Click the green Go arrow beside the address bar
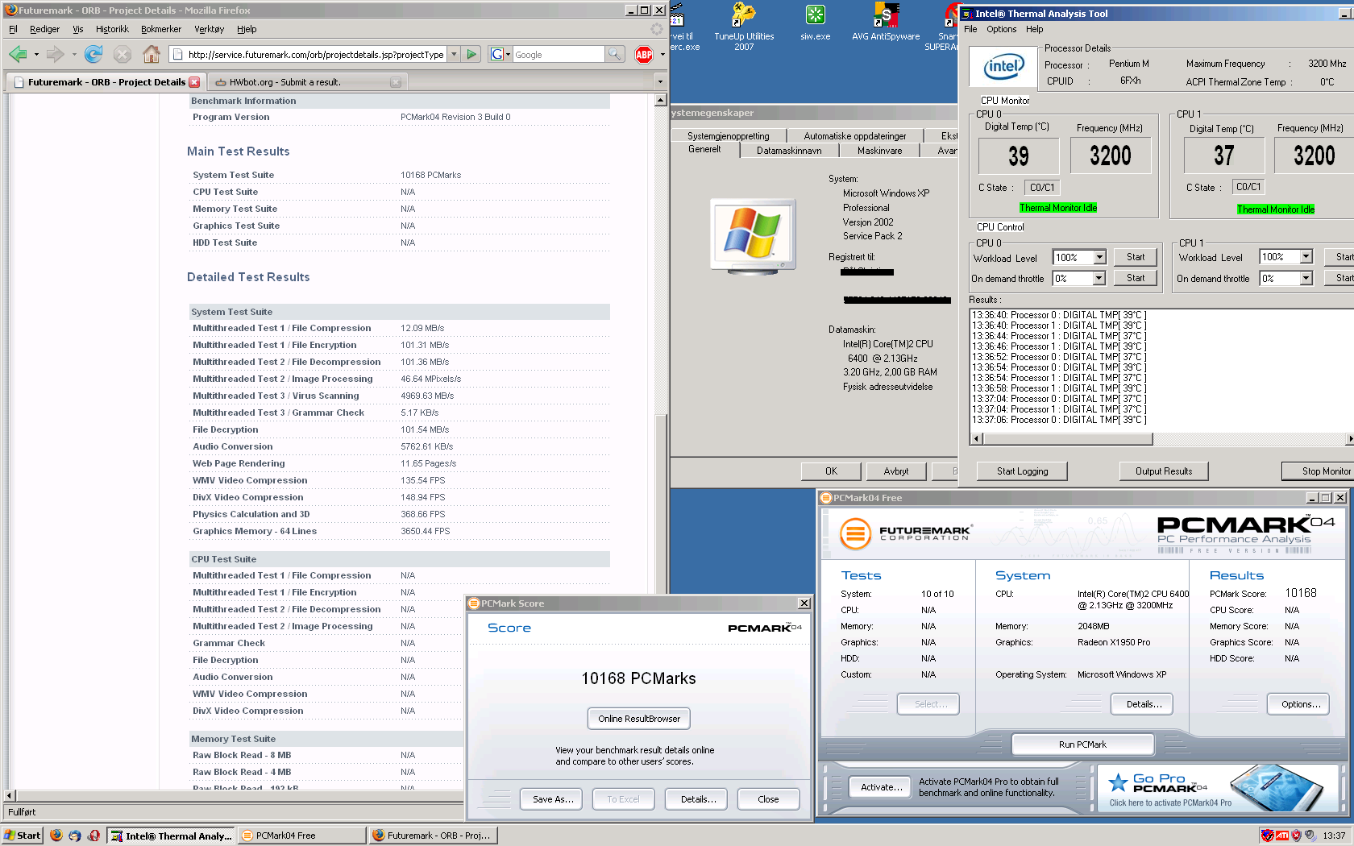1354x846 pixels. click(472, 54)
